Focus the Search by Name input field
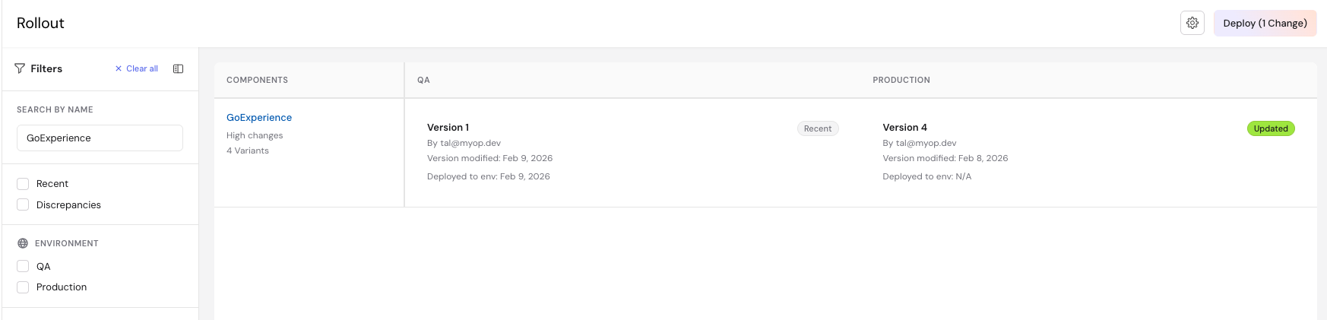1327x320 pixels. pyautogui.click(x=100, y=138)
